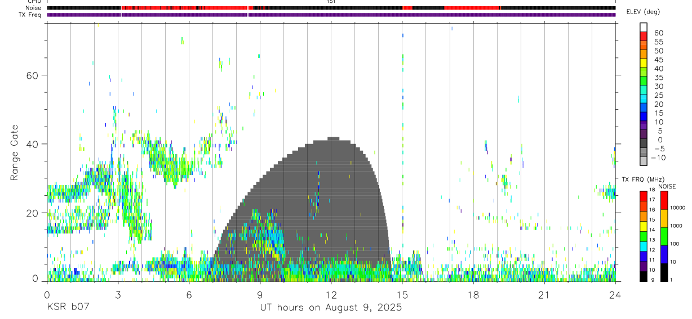The height and width of the screenshot is (319, 692).
Task: Select the blue segment of the NOISE colorbar
Action: (x=664, y=254)
